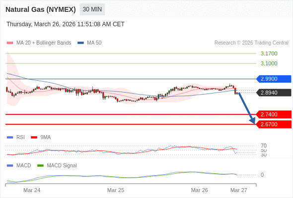Click the black 2.8940 current price tag

pyautogui.click(x=274, y=93)
